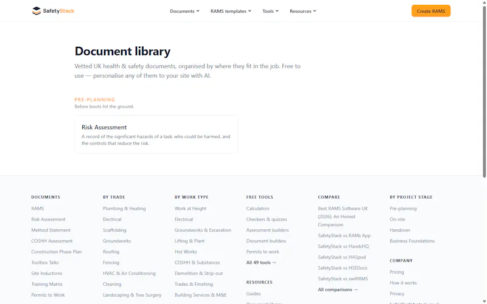Open Groundworks & Excavation link
The width and height of the screenshot is (487, 304).
(203, 230)
